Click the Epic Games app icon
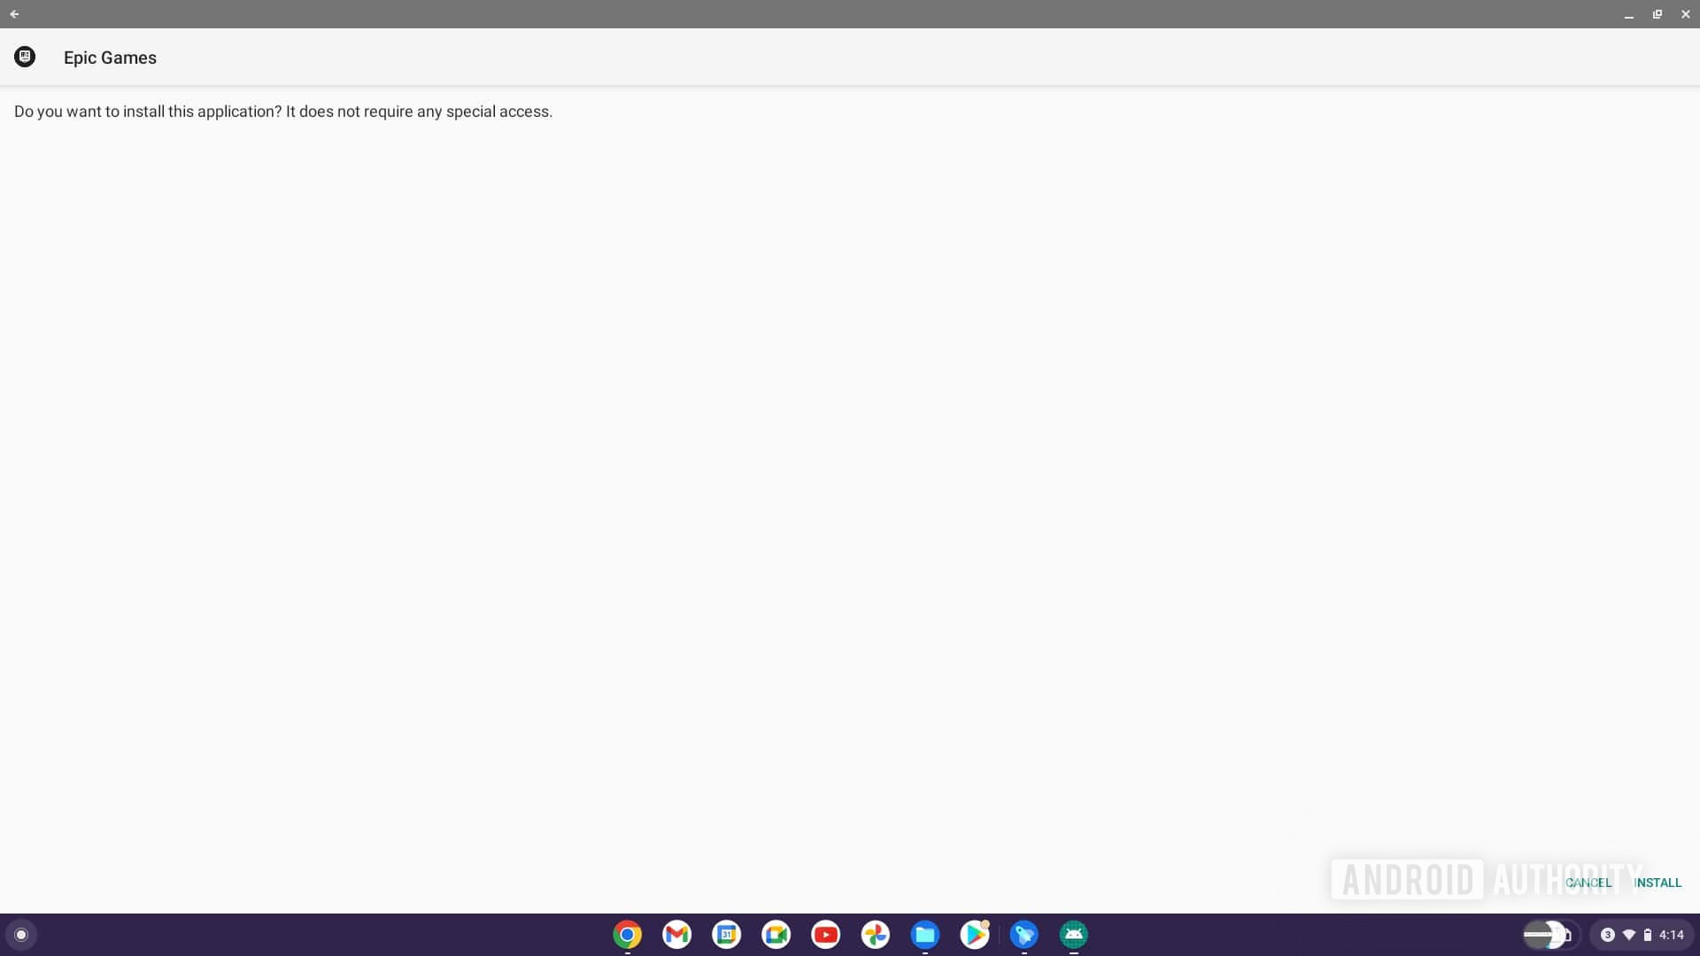 [x=25, y=57]
